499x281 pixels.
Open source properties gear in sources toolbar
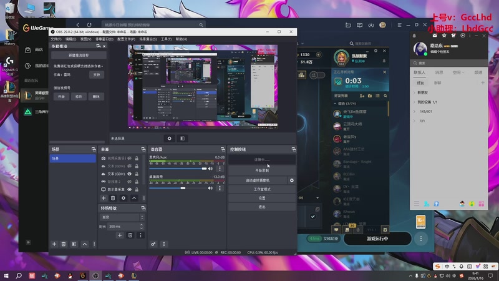click(x=124, y=198)
